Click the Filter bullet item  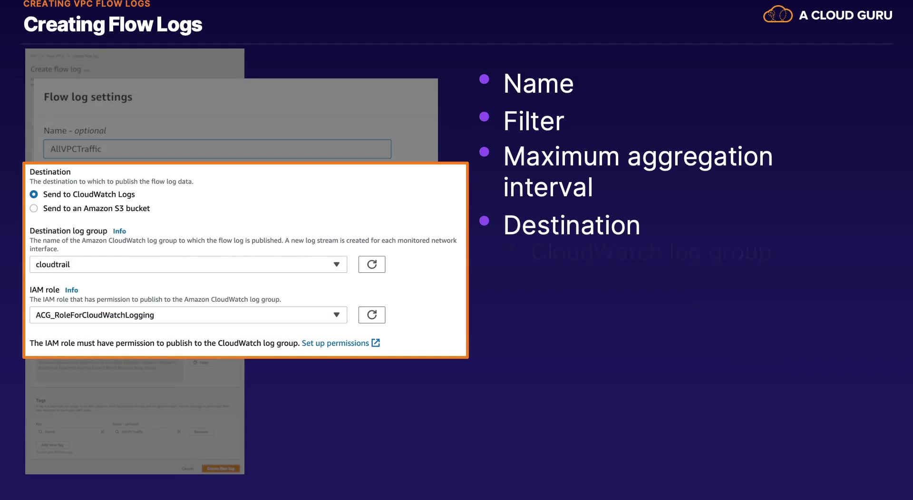tap(534, 121)
